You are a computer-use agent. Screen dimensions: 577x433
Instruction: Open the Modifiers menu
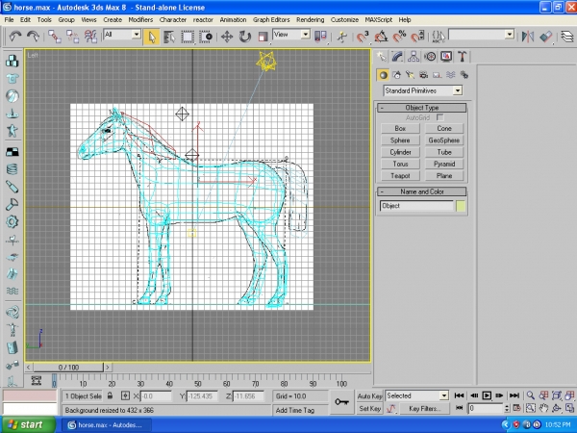click(x=140, y=20)
